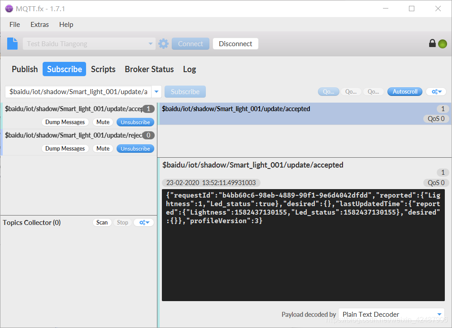
Task: Click the Topics Collector (0) label
Action: coord(32,223)
